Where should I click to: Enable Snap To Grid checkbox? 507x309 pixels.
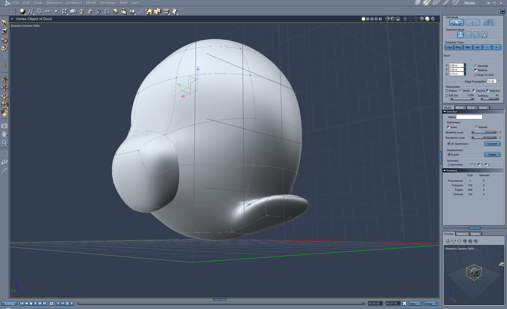pos(476,75)
